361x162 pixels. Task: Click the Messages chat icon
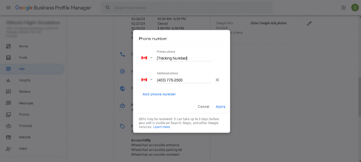(x=8, y=103)
